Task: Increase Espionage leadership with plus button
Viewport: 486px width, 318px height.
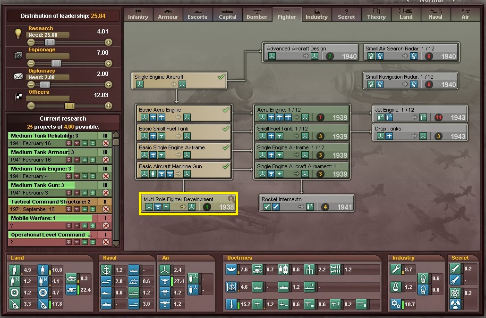Action: pyautogui.click(x=108, y=63)
